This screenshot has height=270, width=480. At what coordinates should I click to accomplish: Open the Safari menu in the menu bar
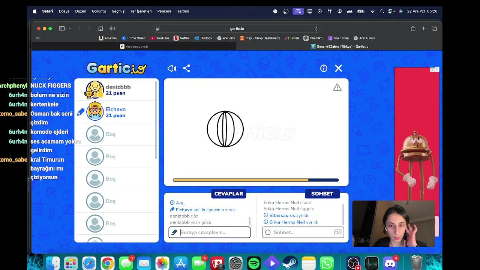point(48,11)
